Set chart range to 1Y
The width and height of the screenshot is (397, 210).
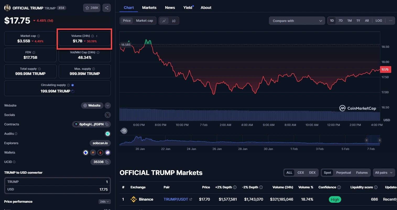(x=358, y=21)
